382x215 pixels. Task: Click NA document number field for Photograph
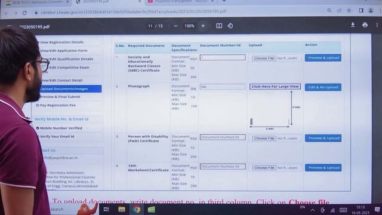pyautogui.click(x=223, y=87)
